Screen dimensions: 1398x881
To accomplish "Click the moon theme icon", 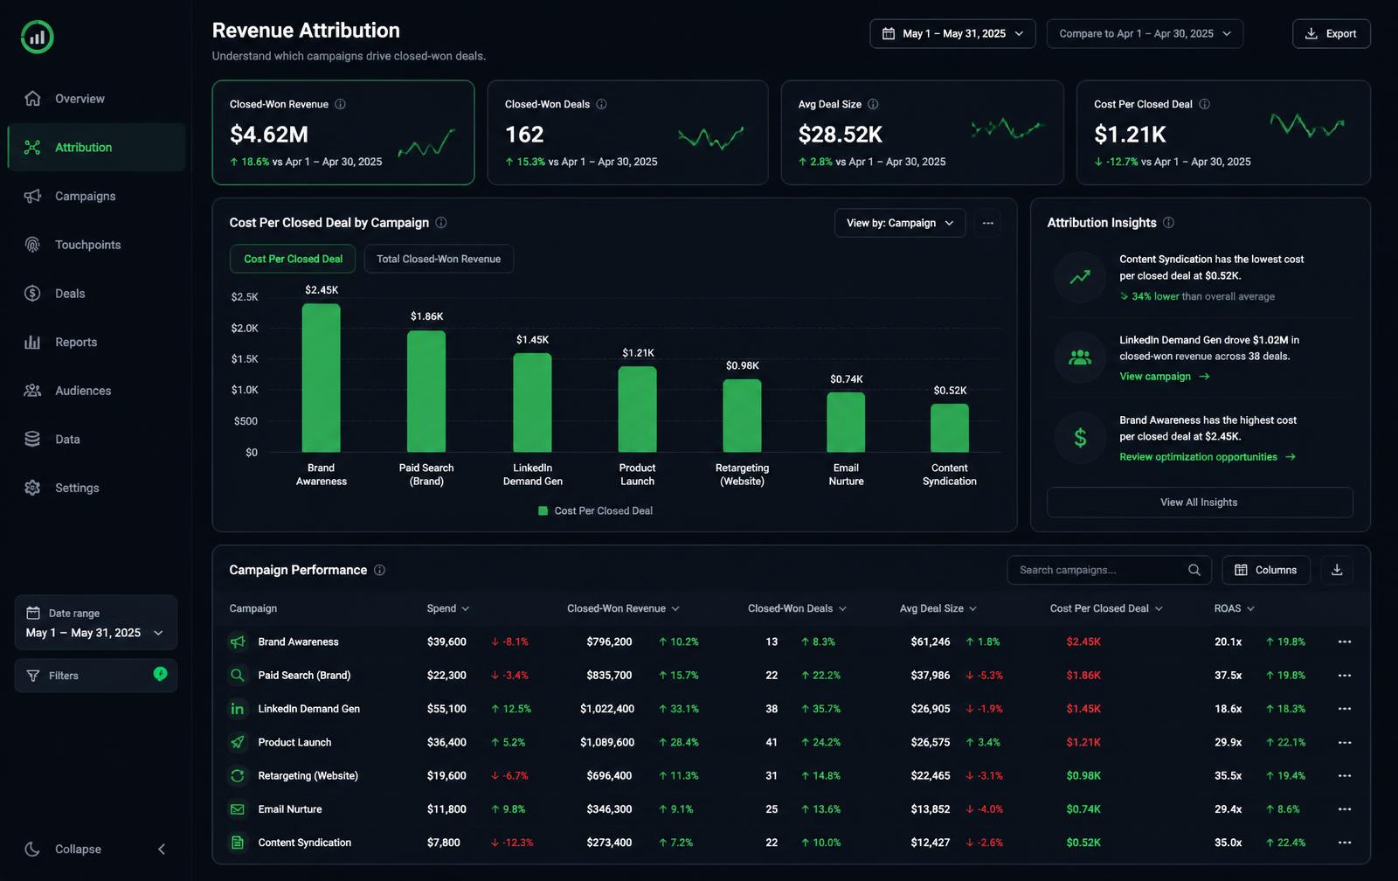I will tap(32, 849).
